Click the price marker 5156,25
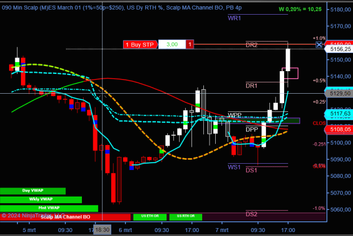353x236 pixels. tap(340, 49)
